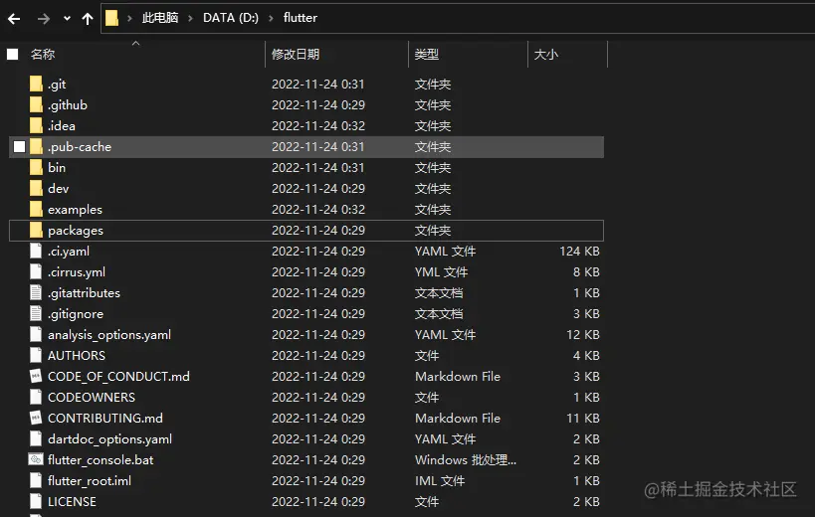Select the .pub-cache folder icon
The height and width of the screenshot is (517, 815).
pyautogui.click(x=36, y=146)
